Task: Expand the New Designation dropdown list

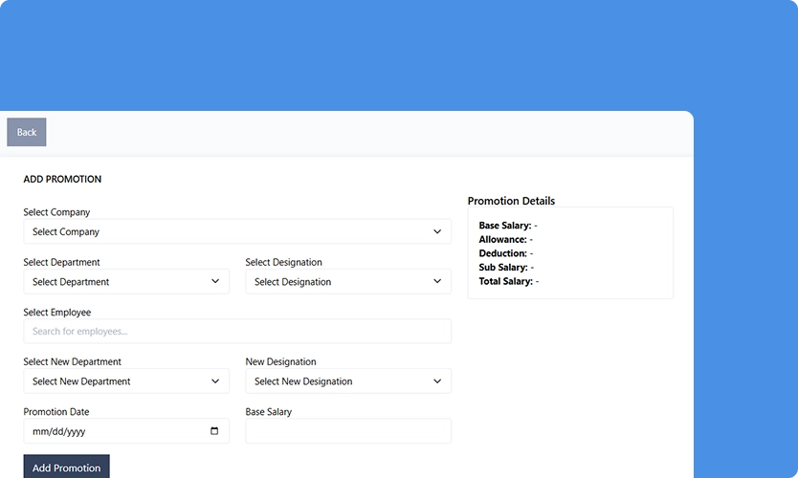Action: point(347,381)
